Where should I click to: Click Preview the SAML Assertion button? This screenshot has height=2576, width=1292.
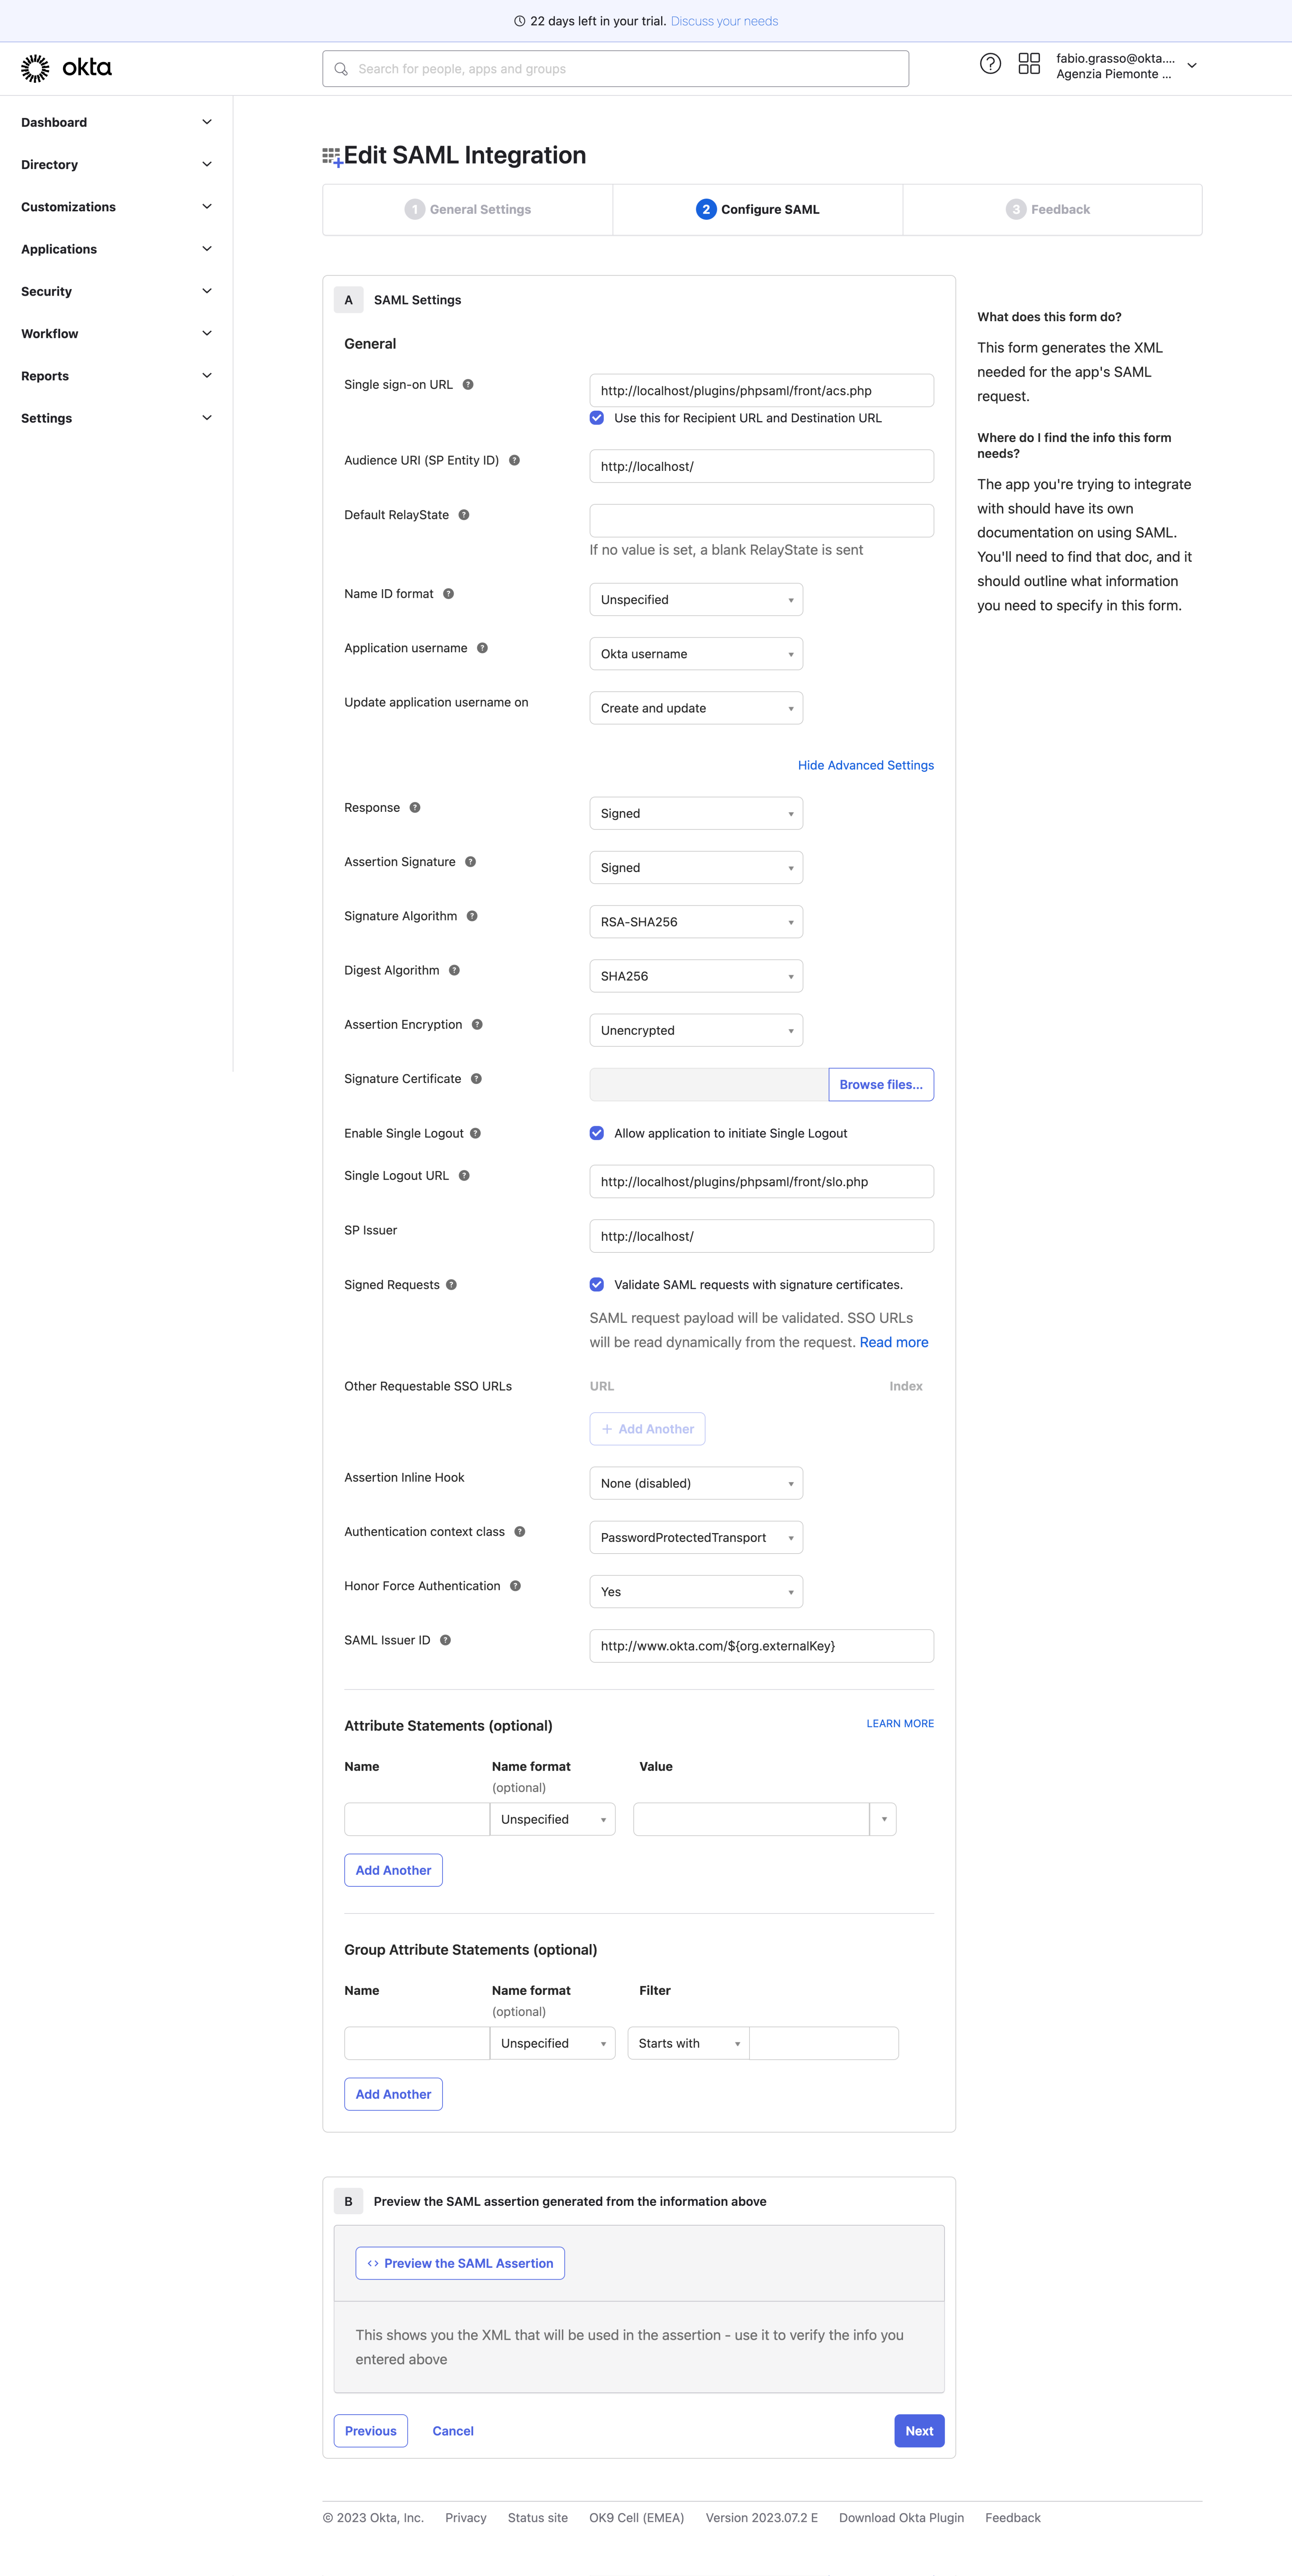click(x=460, y=2263)
